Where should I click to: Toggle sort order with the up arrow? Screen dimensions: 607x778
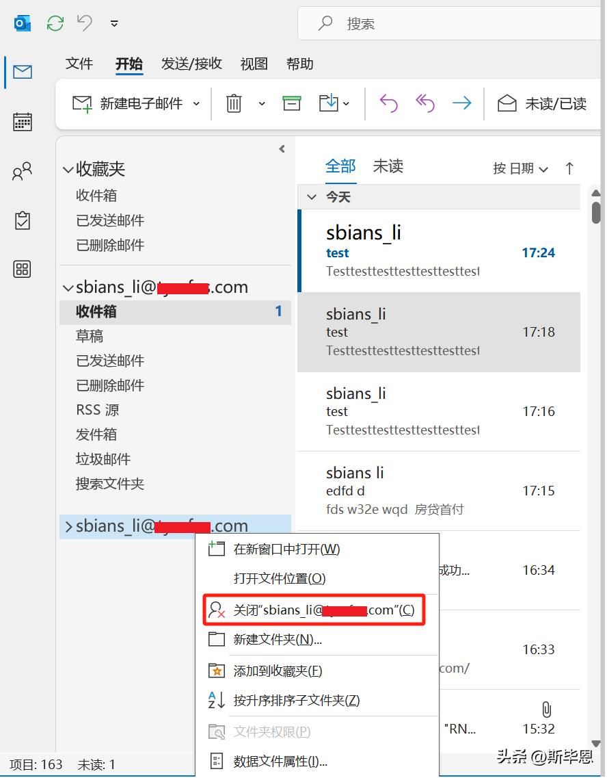point(569,168)
